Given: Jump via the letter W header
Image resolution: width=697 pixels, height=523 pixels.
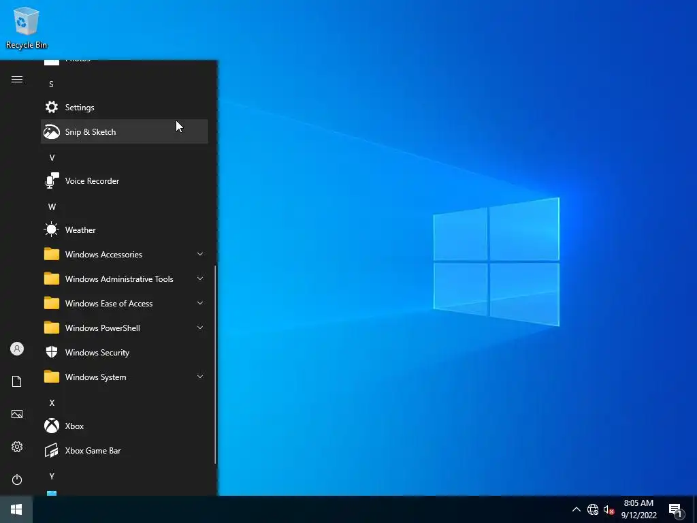Looking at the screenshot, I should [x=52, y=207].
